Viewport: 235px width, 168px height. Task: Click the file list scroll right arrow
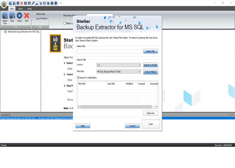pos(156,107)
